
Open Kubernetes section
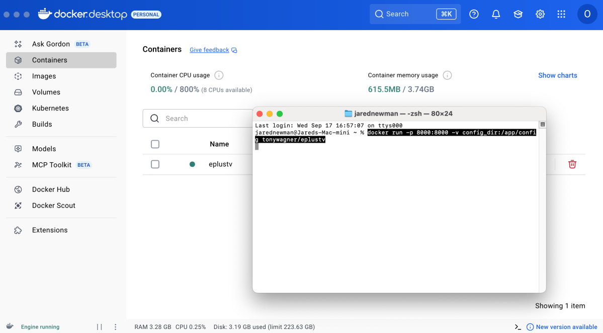61,108
